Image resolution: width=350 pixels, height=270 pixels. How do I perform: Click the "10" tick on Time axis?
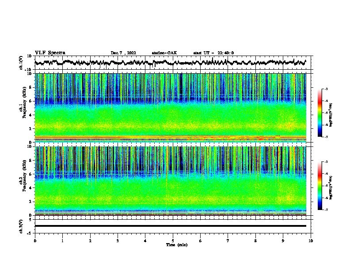311,241
